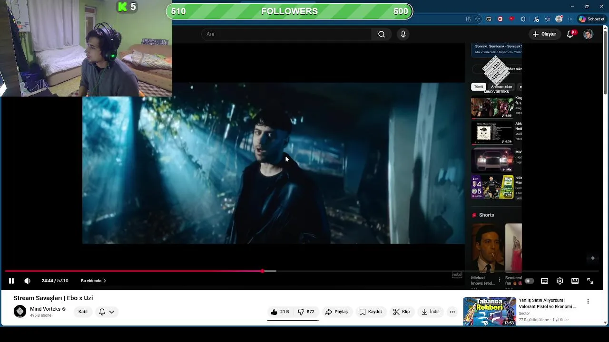The image size is (609, 342).
Task: Open the YouTube notifications bell
Action: [x=570, y=34]
